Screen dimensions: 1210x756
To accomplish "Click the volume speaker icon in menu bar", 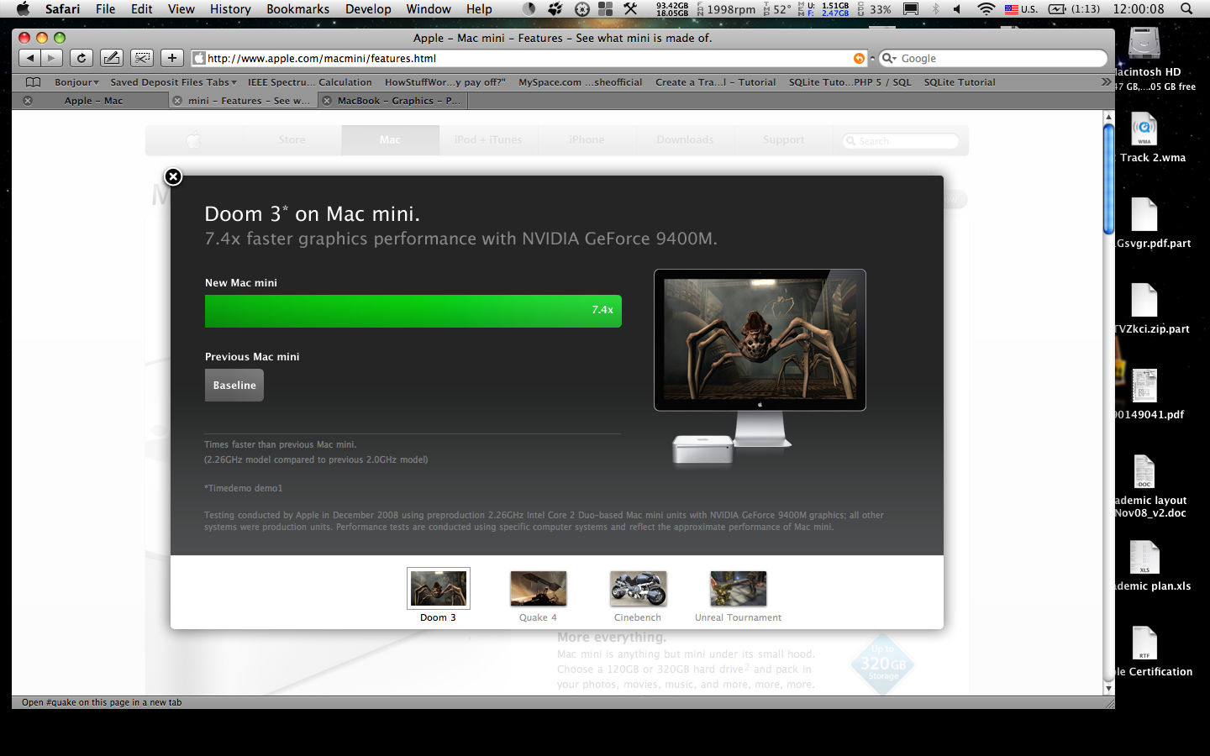I will [x=957, y=9].
